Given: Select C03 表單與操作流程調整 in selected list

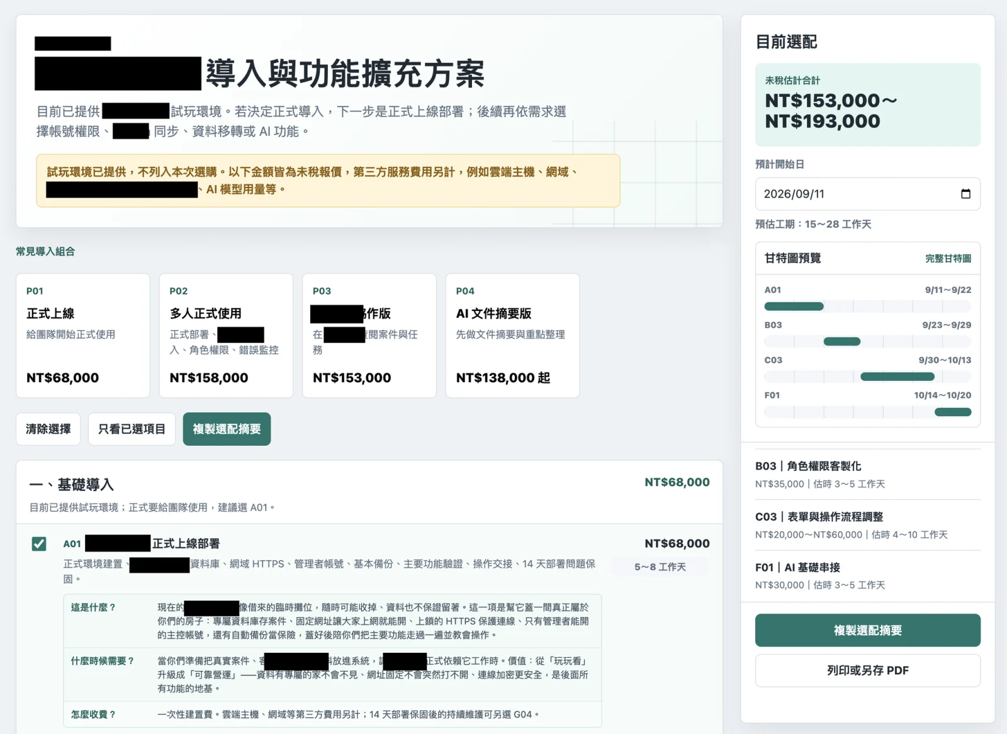Looking at the screenshot, I should tap(868, 525).
